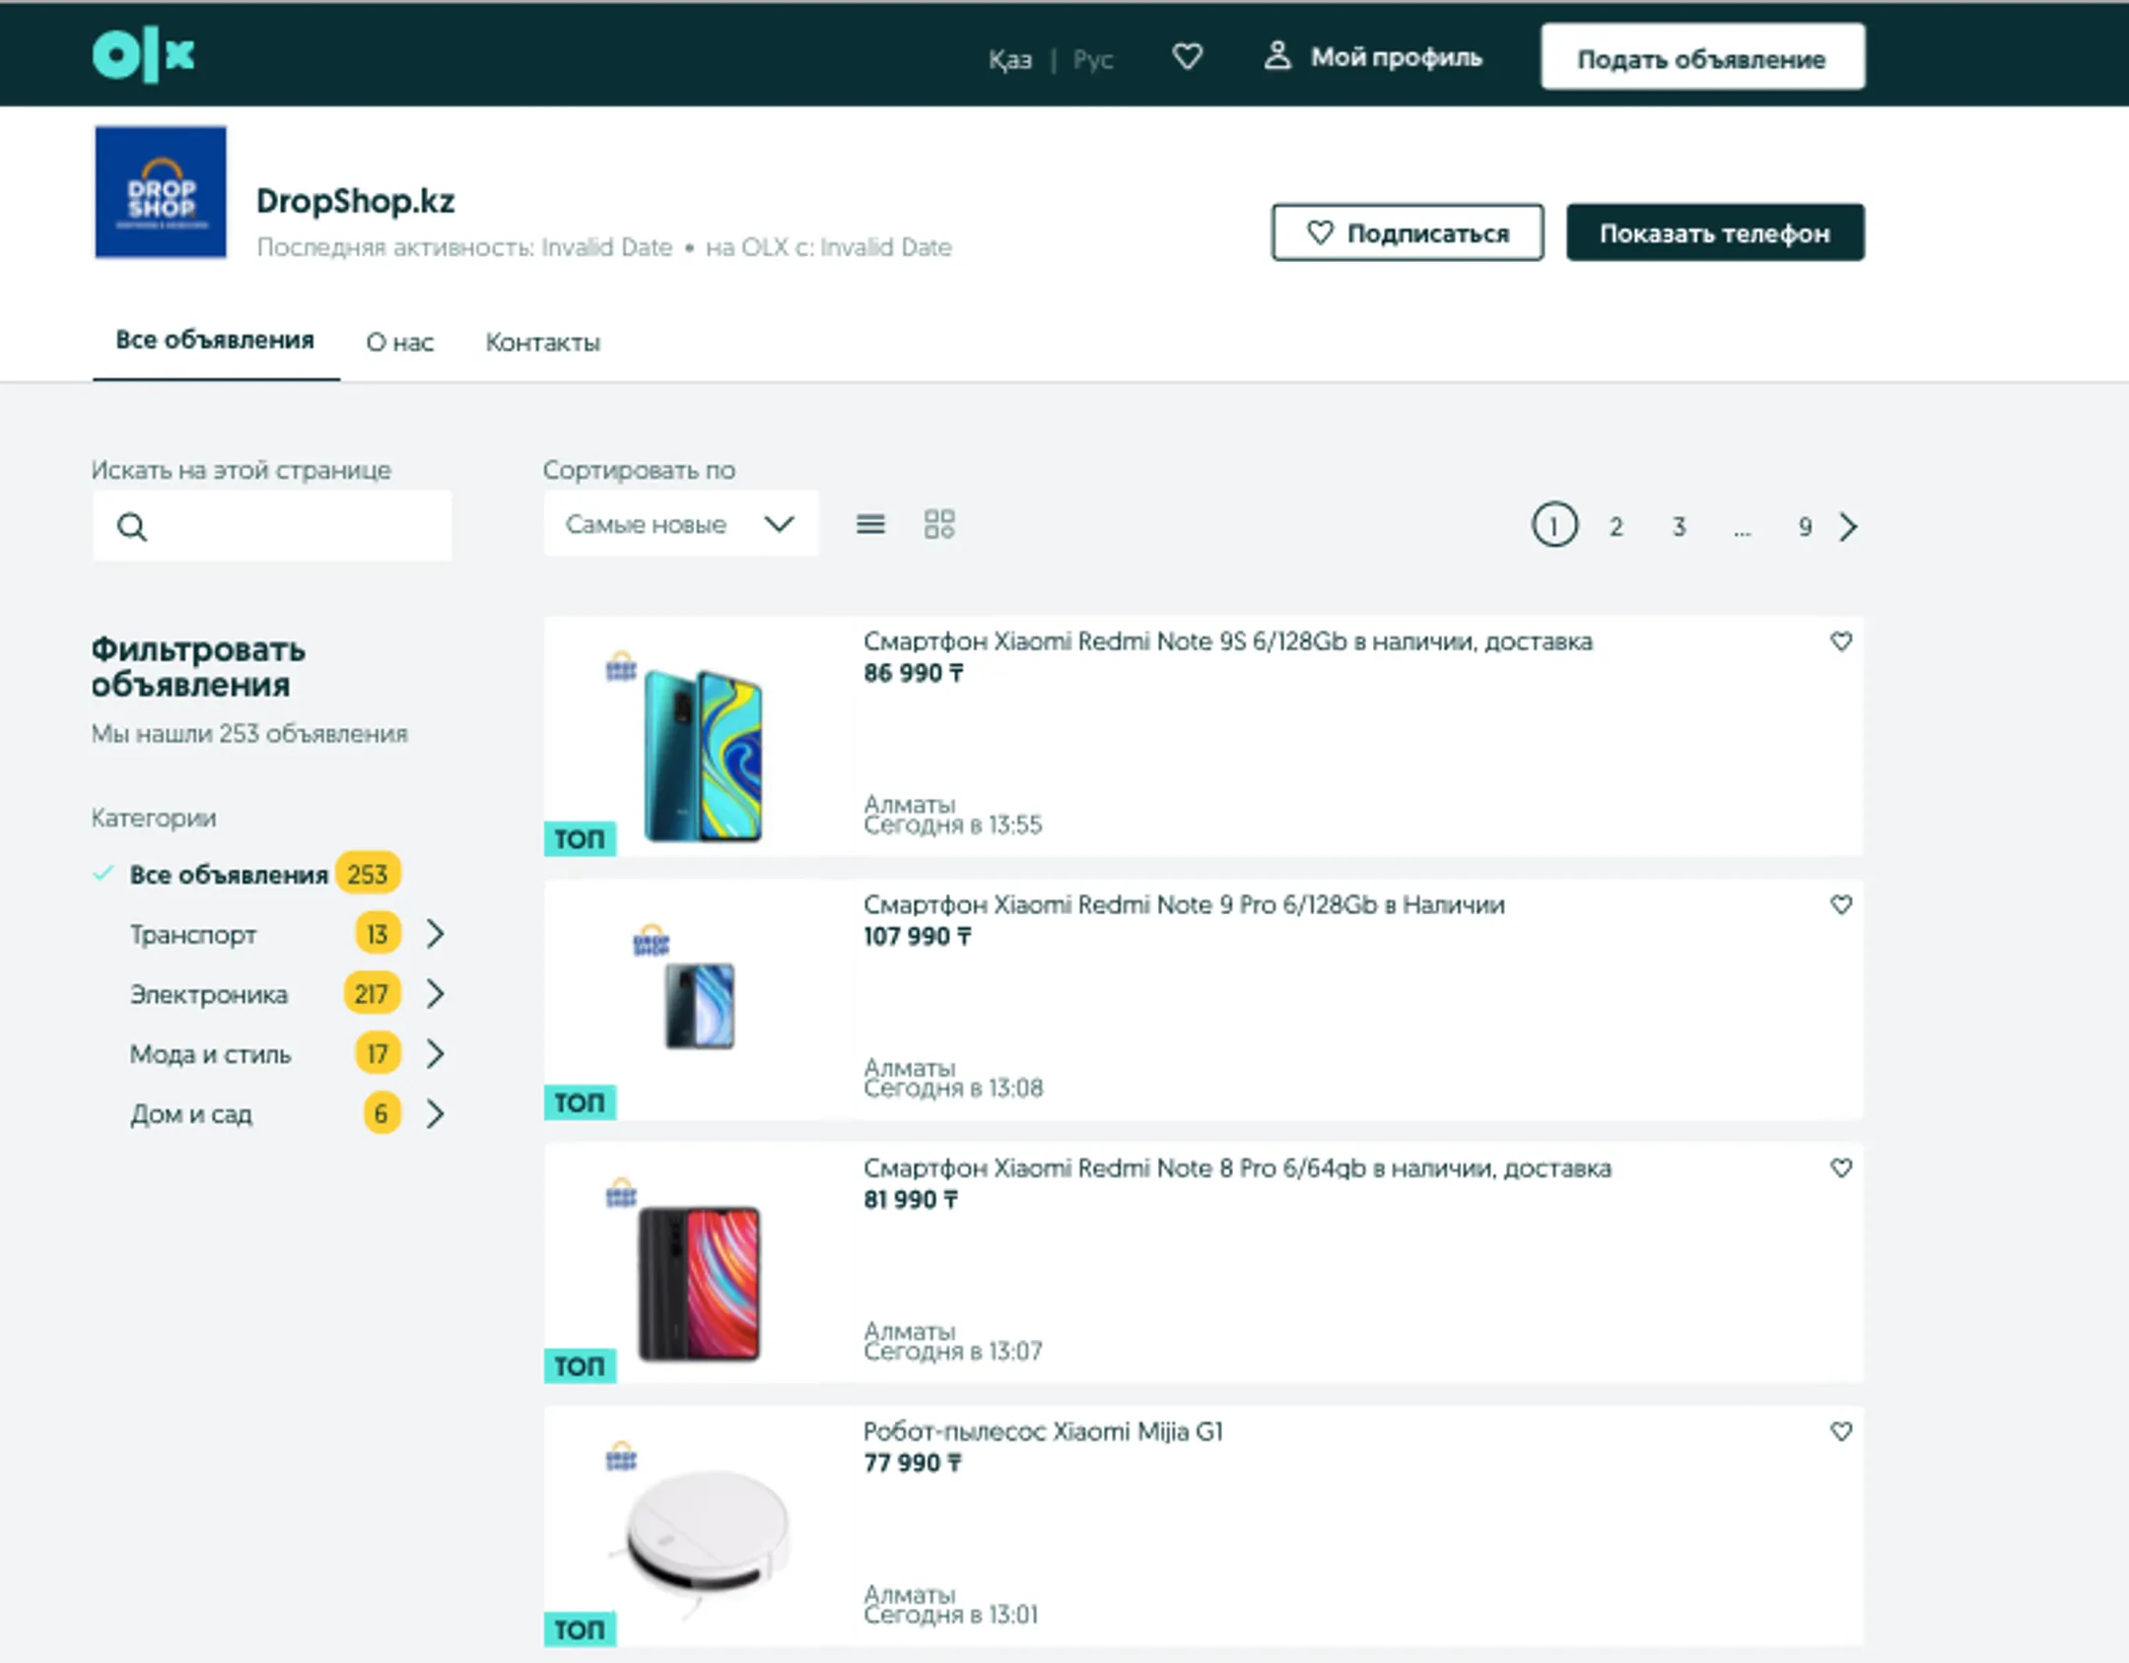Viewport: 2129px width, 1663px height.
Task: Open favorites heart icon in header
Action: click(x=1188, y=57)
